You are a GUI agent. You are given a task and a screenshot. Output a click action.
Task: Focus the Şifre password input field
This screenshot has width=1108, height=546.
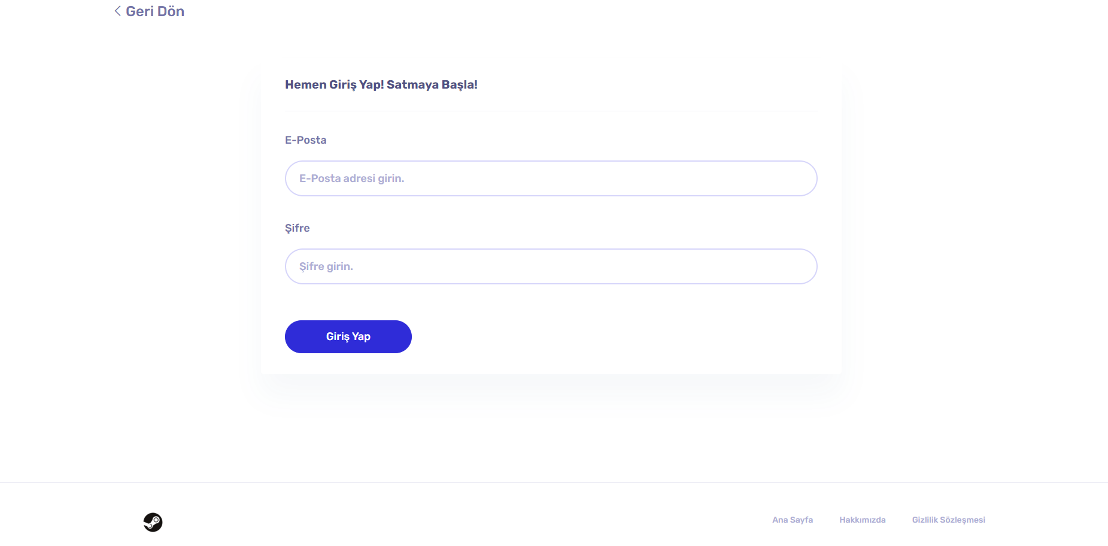tap(551, 266)
